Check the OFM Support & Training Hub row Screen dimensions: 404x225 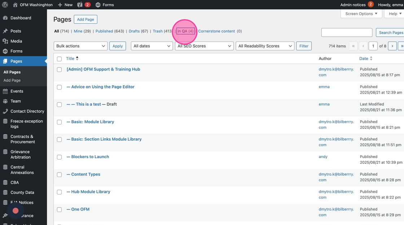[59, 70]
